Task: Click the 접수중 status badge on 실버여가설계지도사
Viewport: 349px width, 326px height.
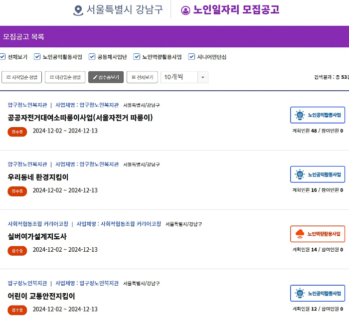Action: pos(17,251)
